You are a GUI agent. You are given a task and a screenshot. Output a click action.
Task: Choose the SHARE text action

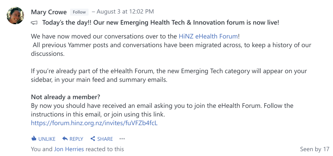[x=105, y=139]
